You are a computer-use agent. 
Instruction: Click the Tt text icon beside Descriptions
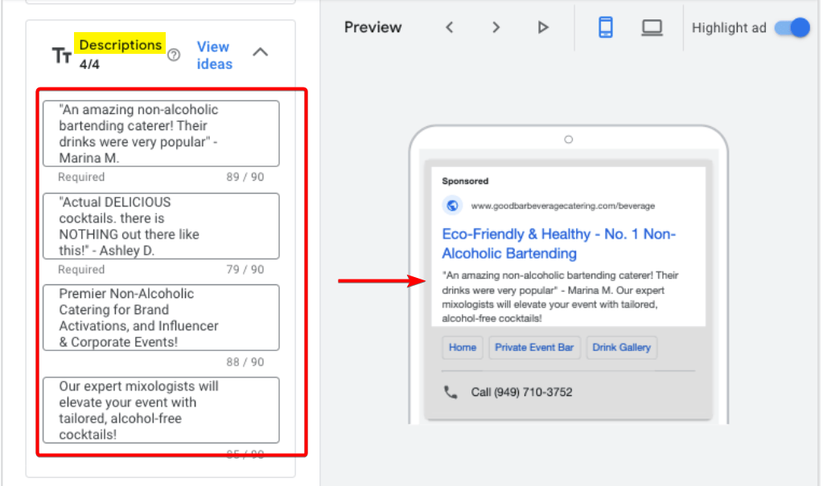pyautogui.click(x=62, y=55)
